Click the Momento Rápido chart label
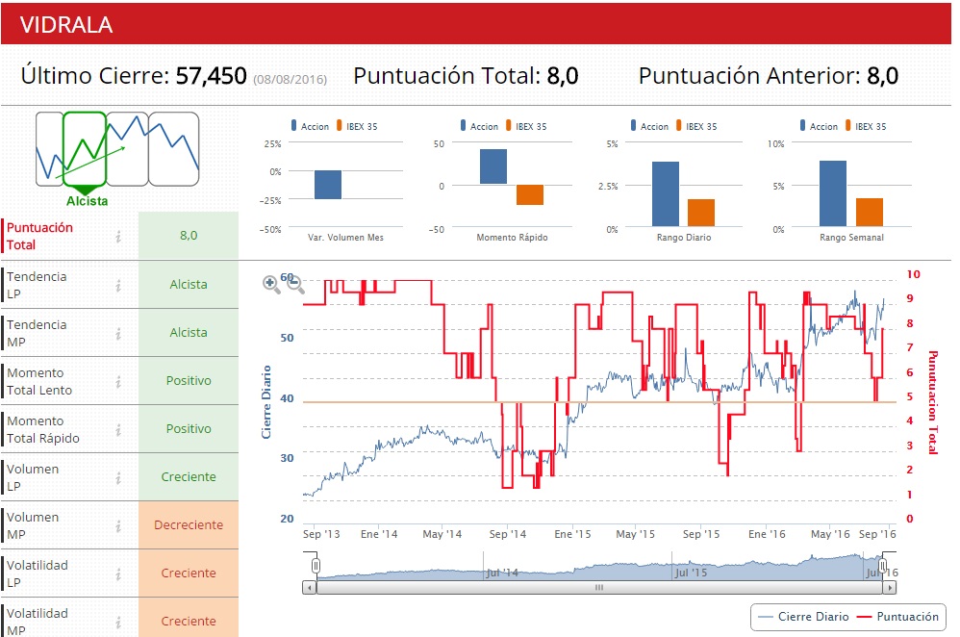 513,238
